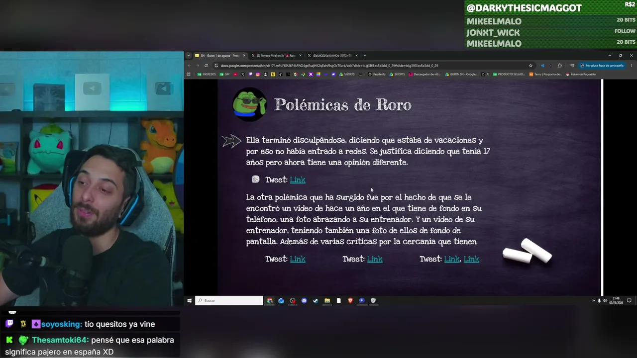Close the 'GiaUeQQXoAAhNOz' image tab
The width and height of the screenshot is (637, 358).
357,55
